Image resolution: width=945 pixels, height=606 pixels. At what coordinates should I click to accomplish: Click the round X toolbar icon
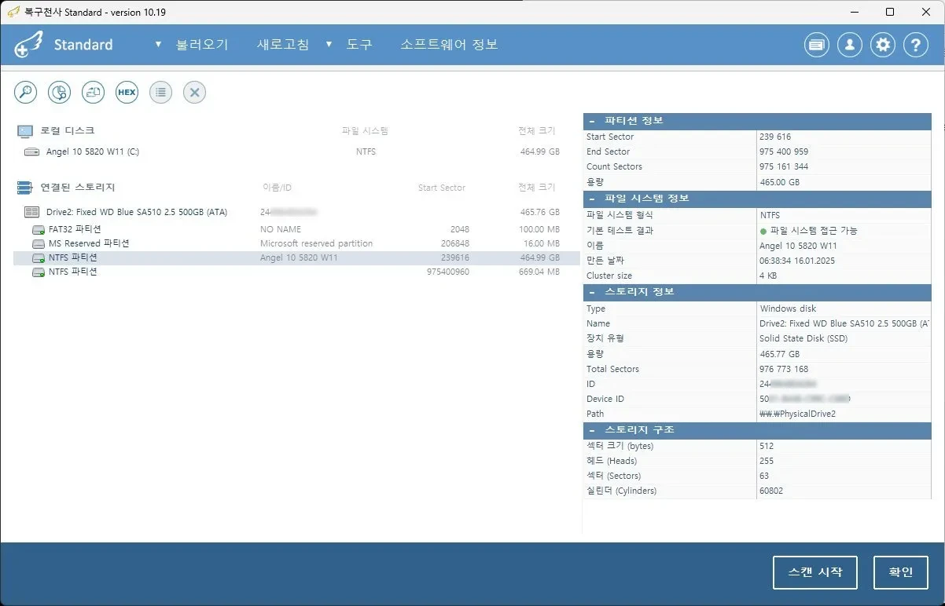[x=195, y=92]
